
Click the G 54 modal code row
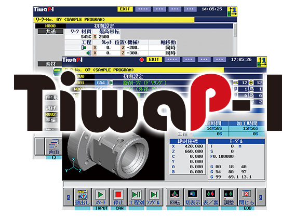(229, 172)
